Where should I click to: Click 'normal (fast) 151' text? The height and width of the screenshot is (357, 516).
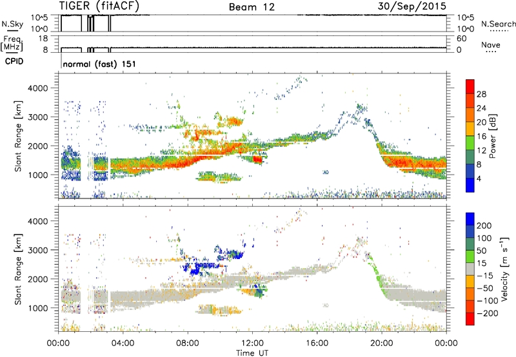[x=99, y=64]
